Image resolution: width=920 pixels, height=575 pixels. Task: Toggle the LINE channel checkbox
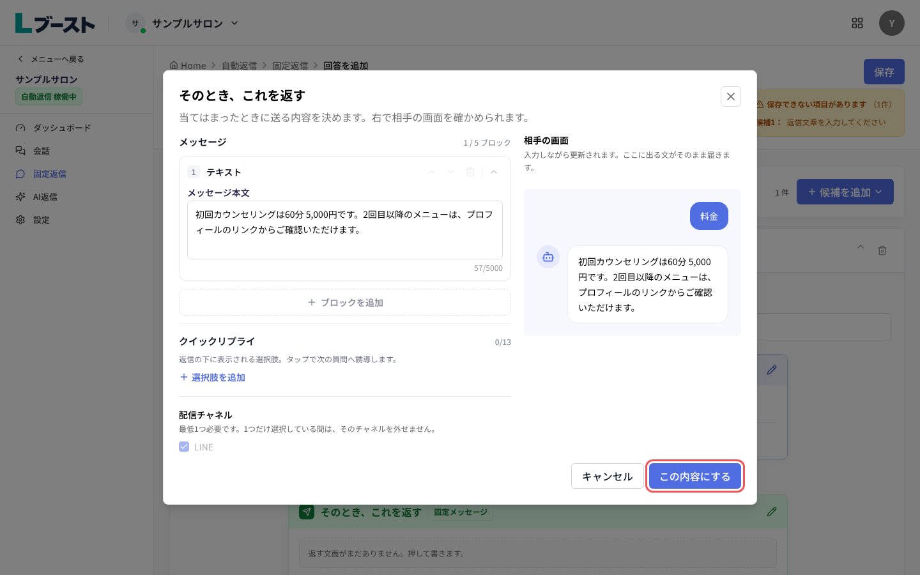184,447
